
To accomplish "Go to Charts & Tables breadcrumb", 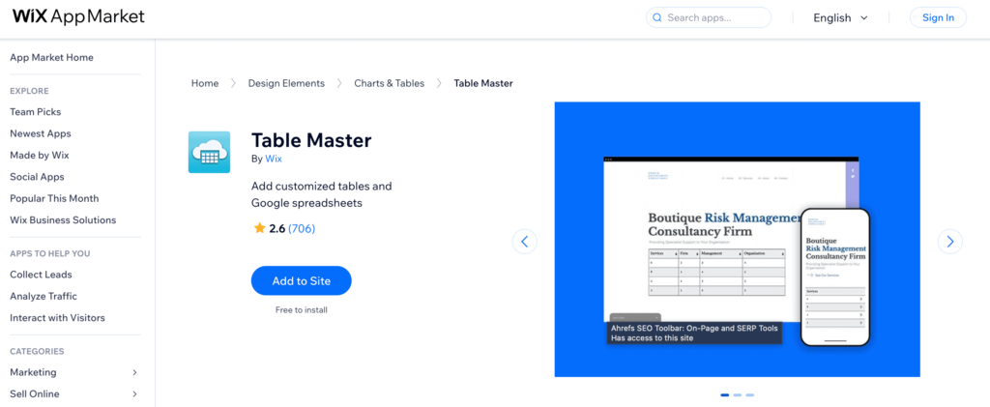I will 390,83.
